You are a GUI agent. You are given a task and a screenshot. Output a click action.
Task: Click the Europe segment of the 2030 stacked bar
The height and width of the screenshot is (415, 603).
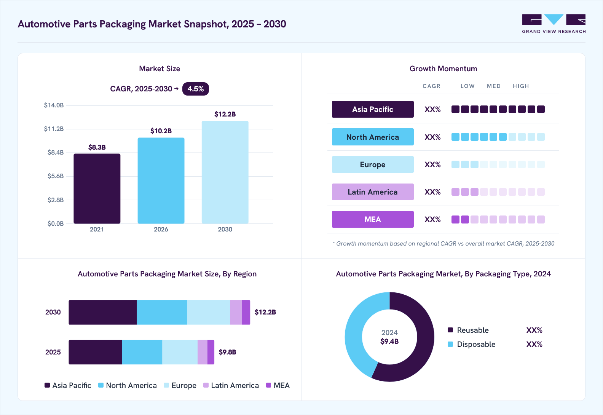[209, 312]
